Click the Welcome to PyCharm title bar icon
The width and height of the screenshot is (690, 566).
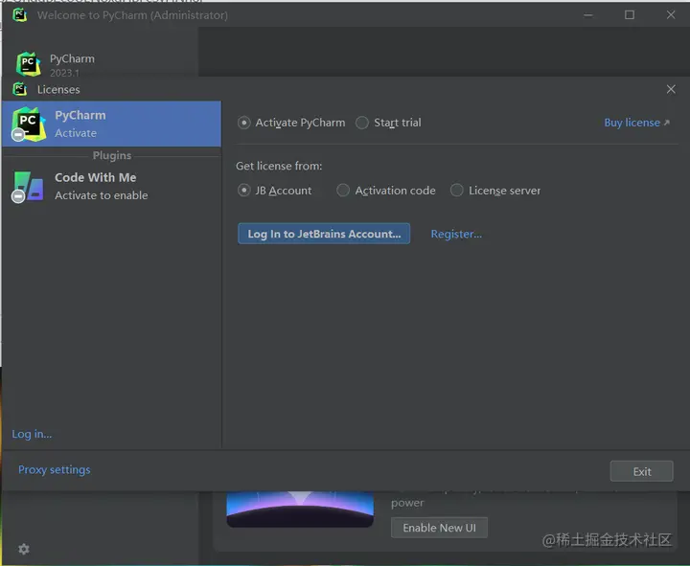point(19,15)
